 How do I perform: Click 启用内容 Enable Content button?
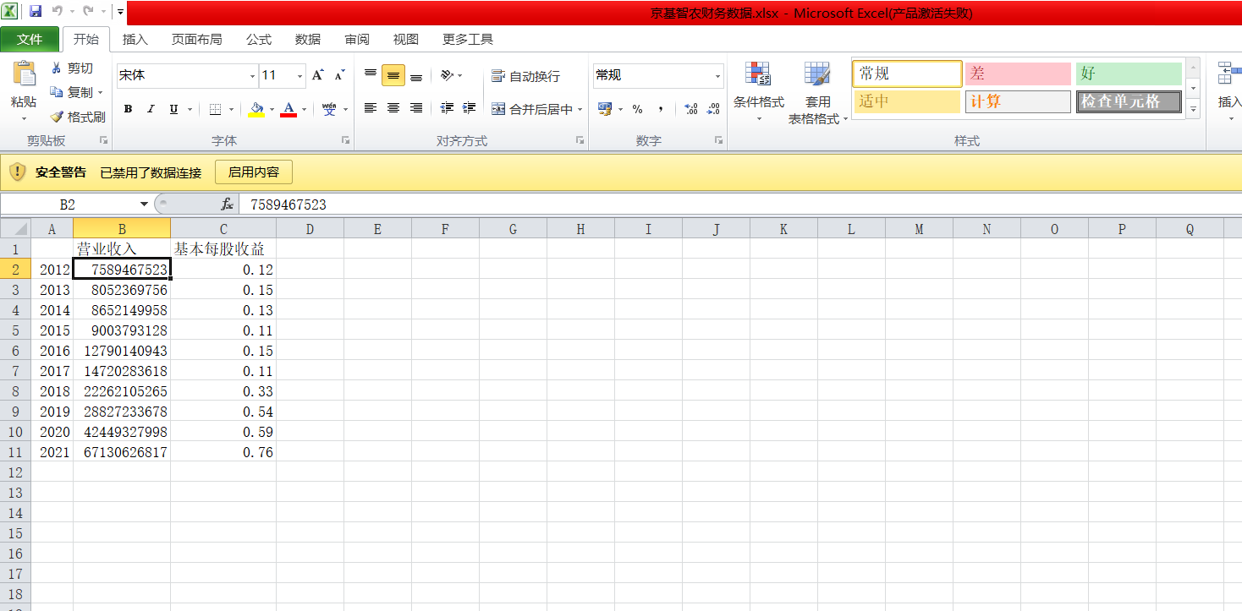point(254,172)
